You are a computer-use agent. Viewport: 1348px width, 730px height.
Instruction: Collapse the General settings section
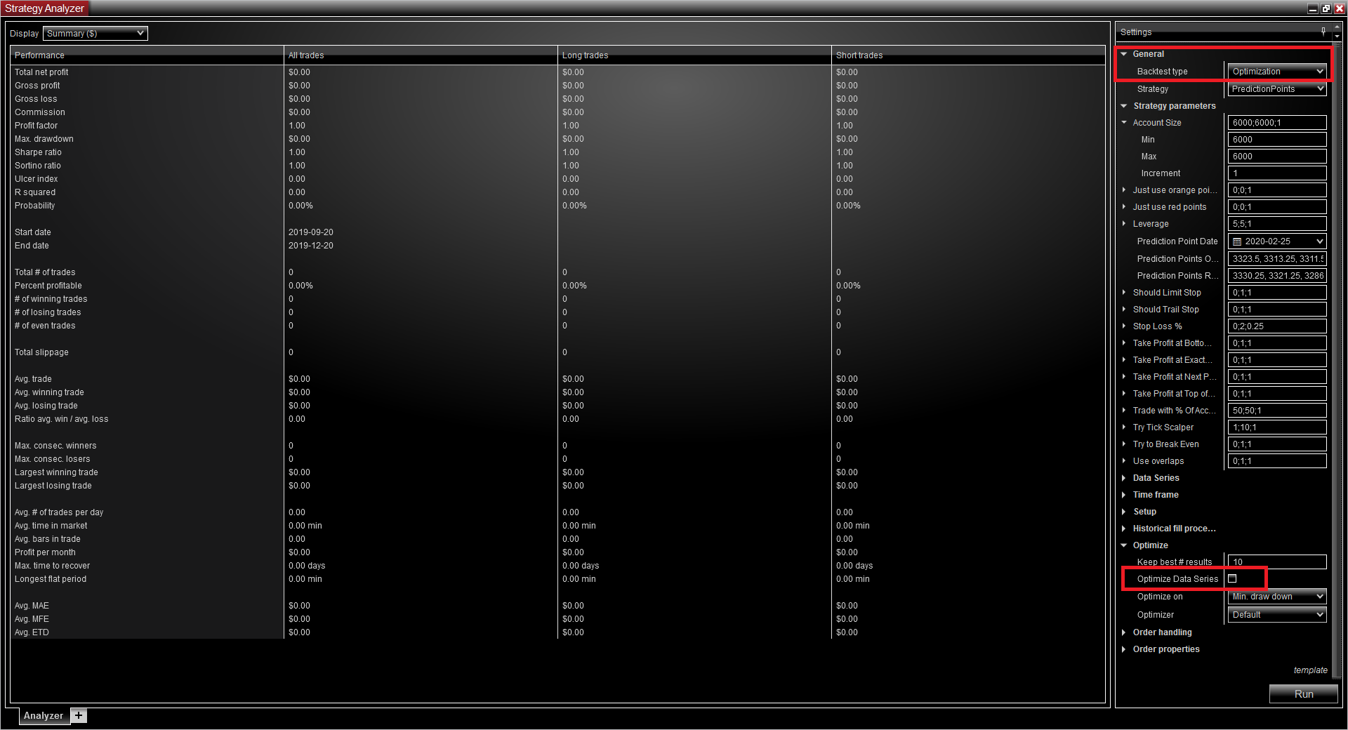(x=1124, y=54)
